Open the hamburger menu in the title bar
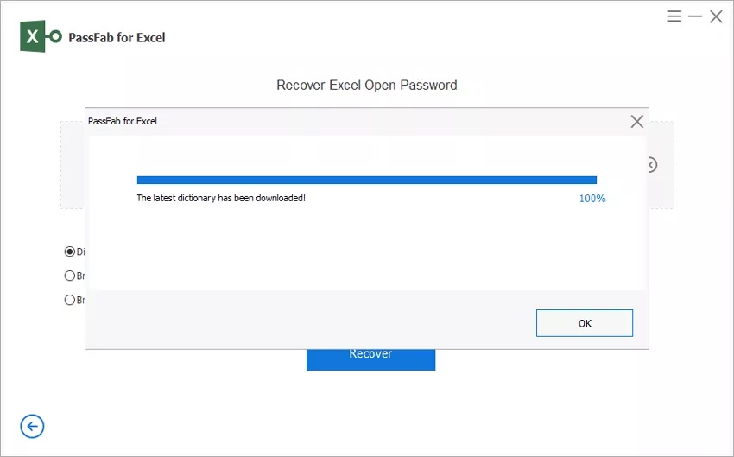 tap(674, 16)
